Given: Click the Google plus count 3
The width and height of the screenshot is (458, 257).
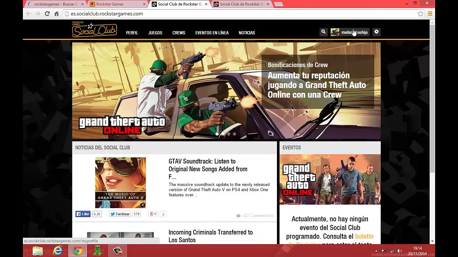Looking at the screenshot, I should coord(163,214).
